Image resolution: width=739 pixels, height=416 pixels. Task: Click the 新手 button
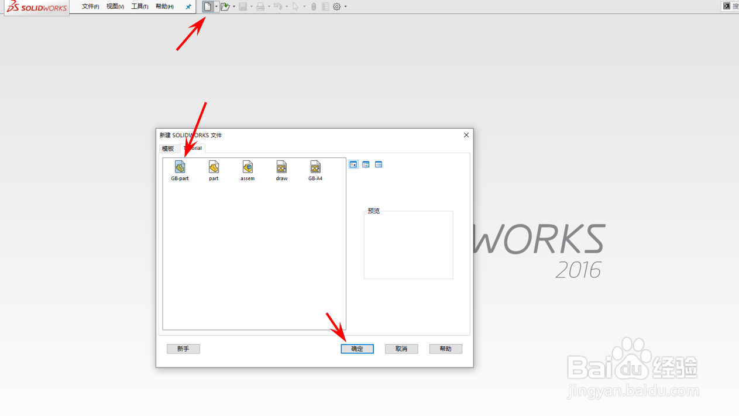click(183, 349)
